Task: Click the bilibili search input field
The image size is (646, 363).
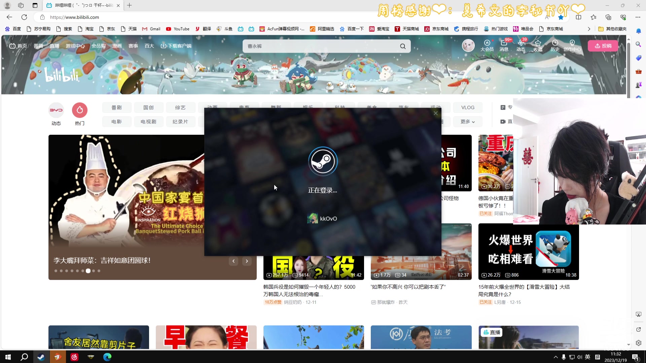Action: pyautogui.click(x=321, y=46)
